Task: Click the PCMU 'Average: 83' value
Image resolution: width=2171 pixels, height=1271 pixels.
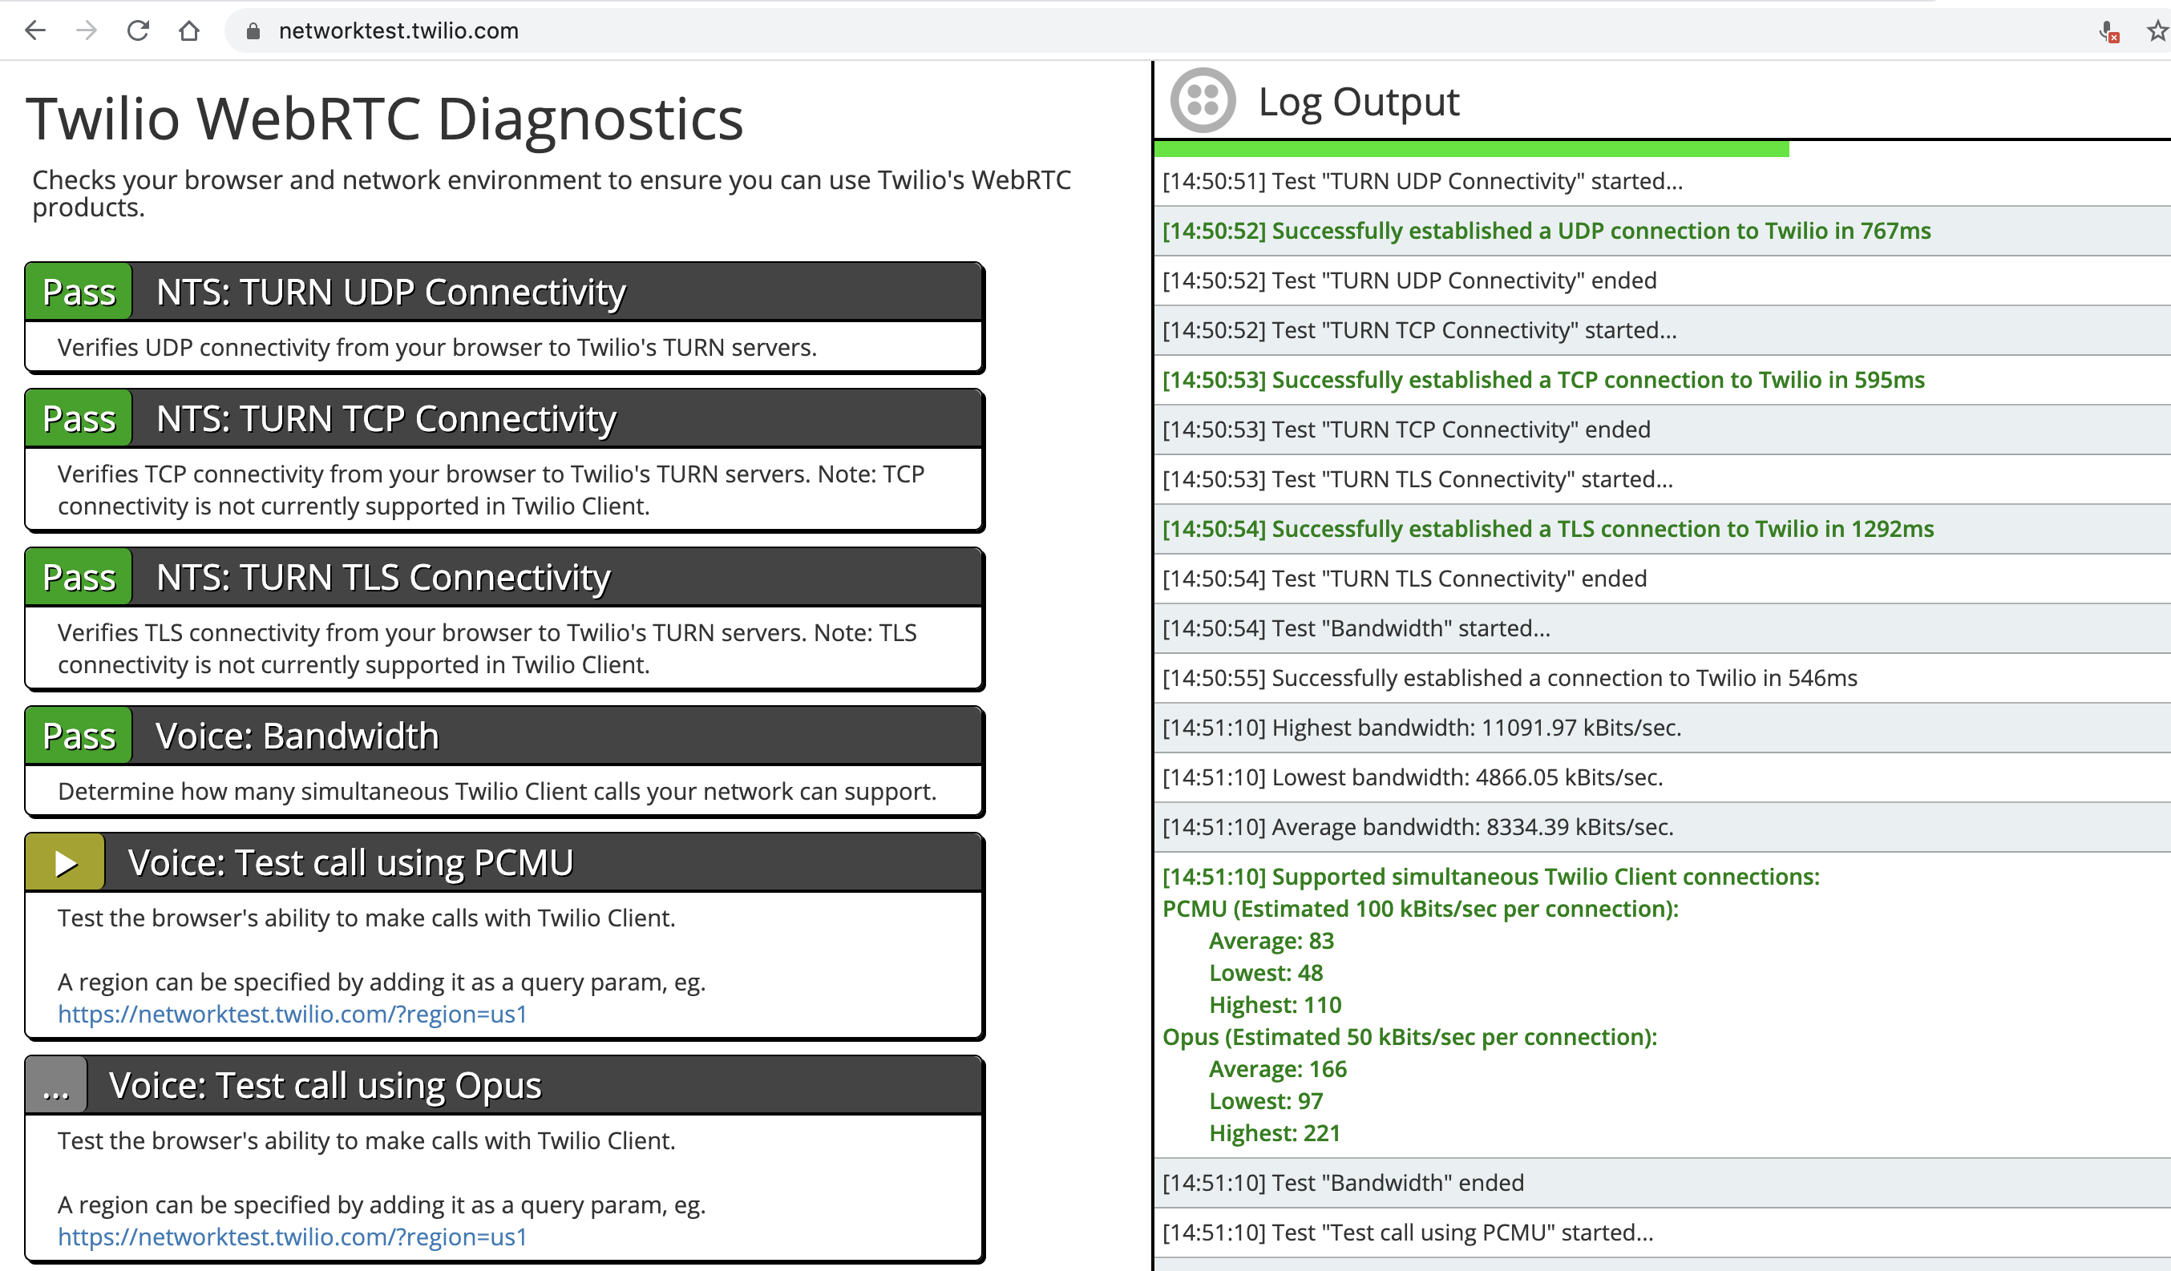Action: click(1271, 940)
